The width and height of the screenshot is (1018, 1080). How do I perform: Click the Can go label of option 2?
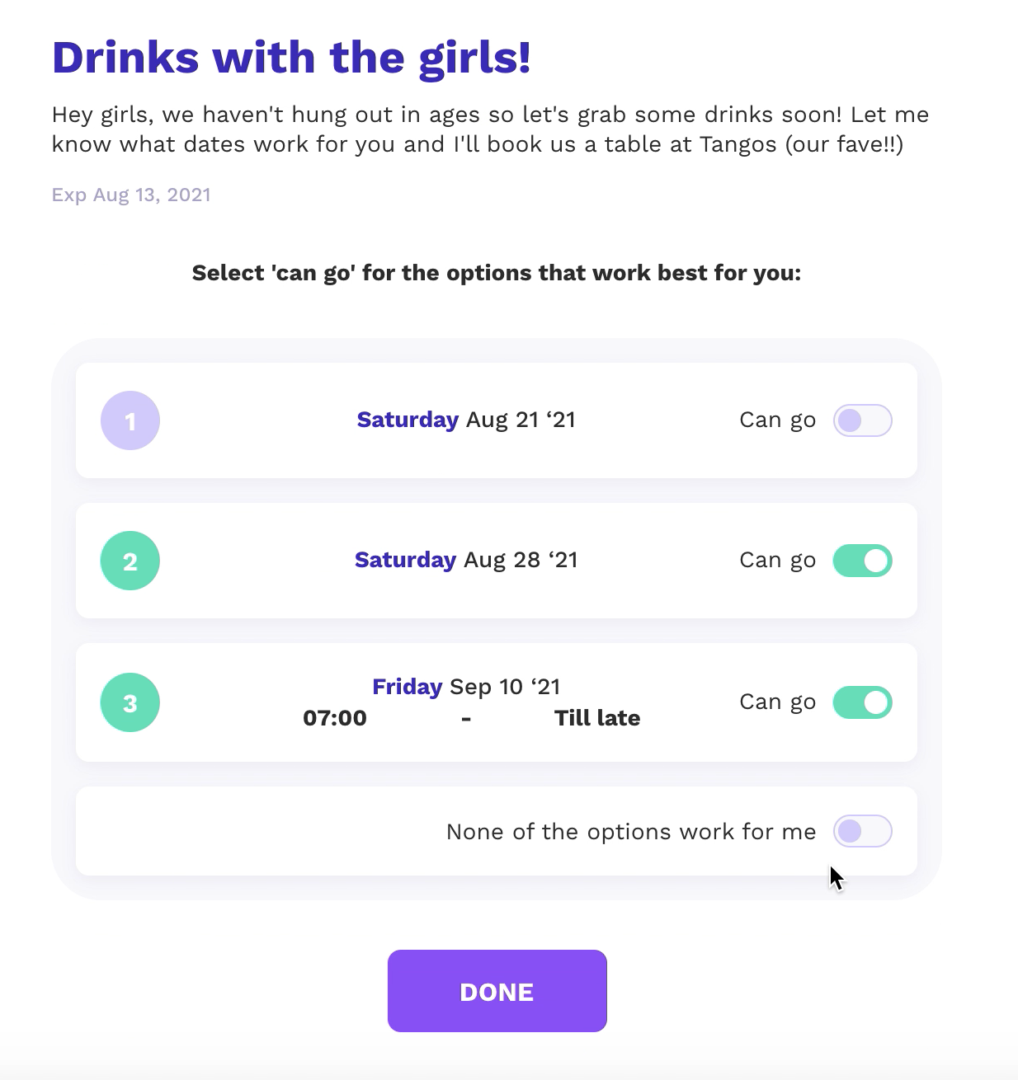[x=778, y=561]
